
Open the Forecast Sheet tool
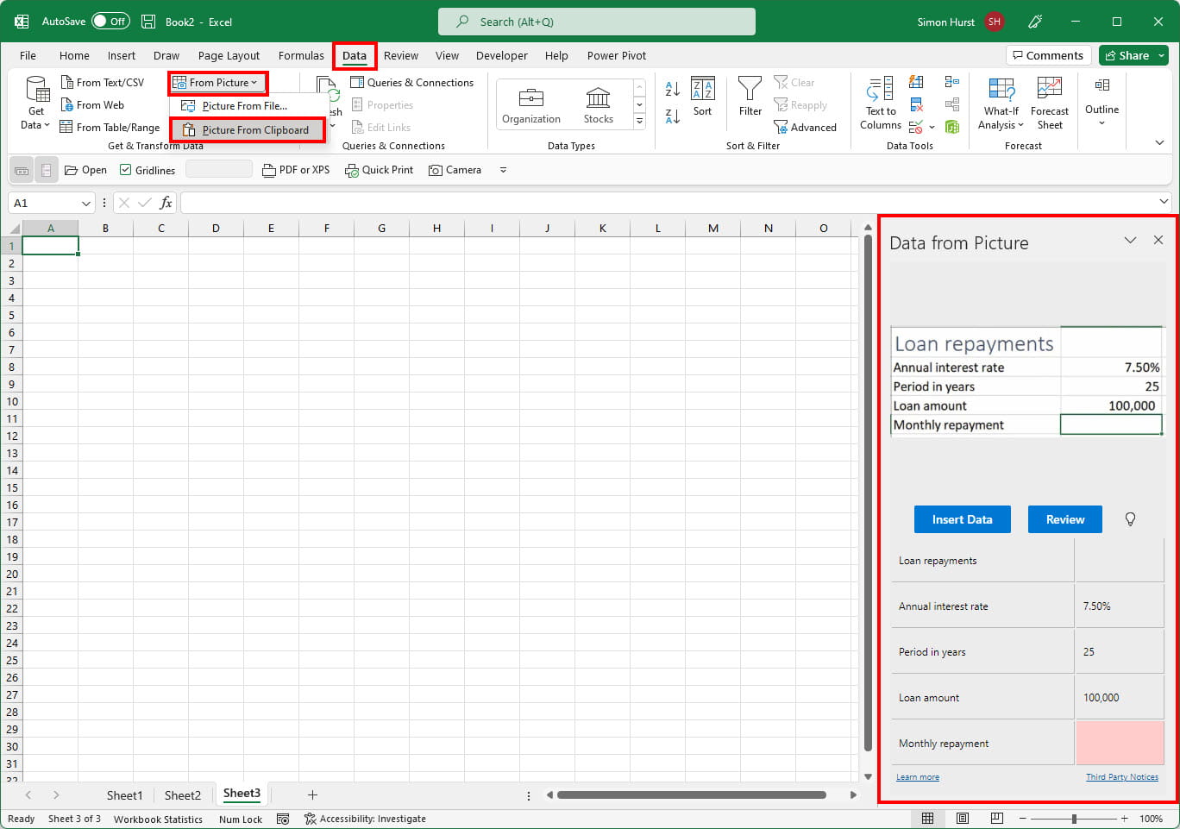coord(1049,104)
